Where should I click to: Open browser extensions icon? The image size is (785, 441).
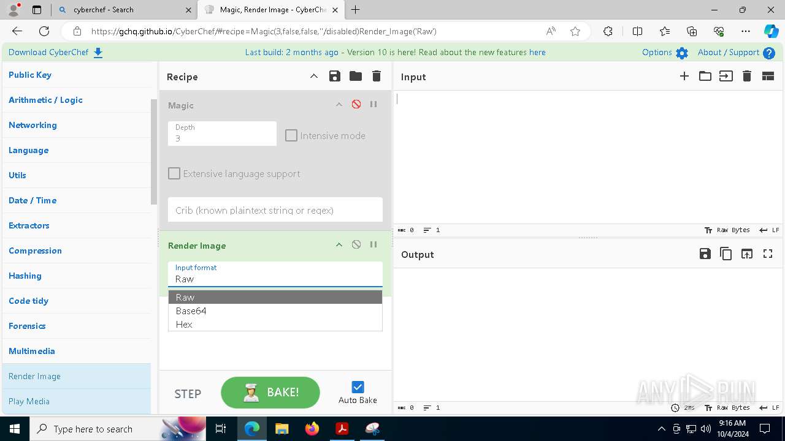(608, 31)
